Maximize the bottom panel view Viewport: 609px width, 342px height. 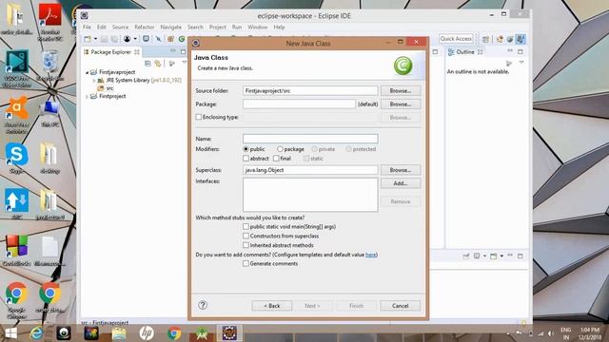[521, 256]
